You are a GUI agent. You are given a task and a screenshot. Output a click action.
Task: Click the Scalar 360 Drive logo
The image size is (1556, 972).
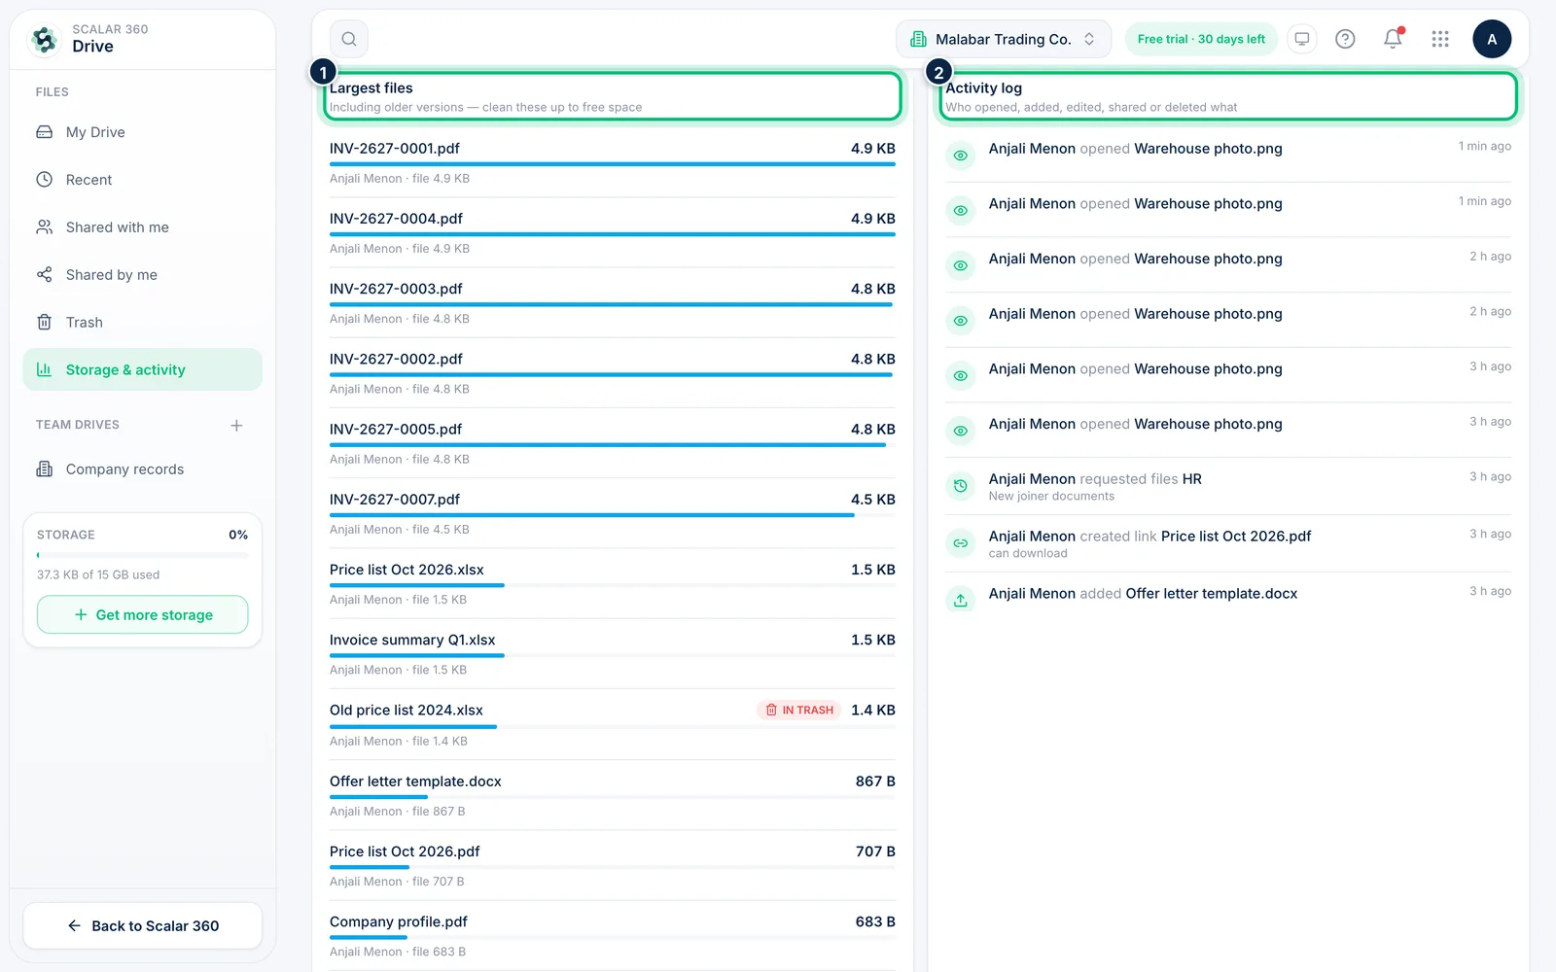click(x=44, y=39)
